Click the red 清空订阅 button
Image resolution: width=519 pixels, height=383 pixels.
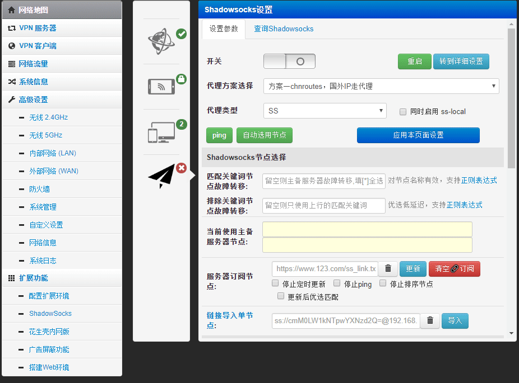click(455, 269)
